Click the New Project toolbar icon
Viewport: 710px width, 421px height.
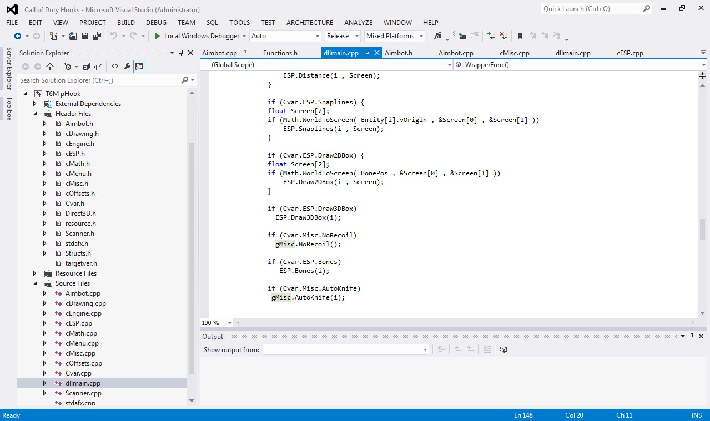pos(54,36)
